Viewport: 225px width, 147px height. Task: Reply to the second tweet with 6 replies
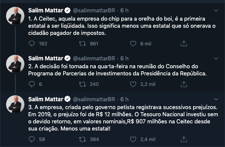pyautogui.click(x=32, y=84)
